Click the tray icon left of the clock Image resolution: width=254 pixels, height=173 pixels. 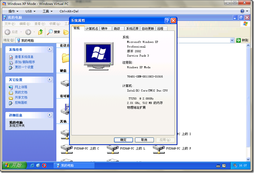tap(235, 166)
